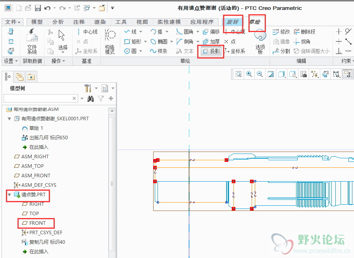This screenshot has height=258, width=354.
Task: Click the Delete Segment (删除段) tool
Action: (304, 32)
